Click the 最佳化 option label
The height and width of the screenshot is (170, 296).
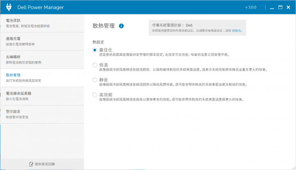click(106, 50)
